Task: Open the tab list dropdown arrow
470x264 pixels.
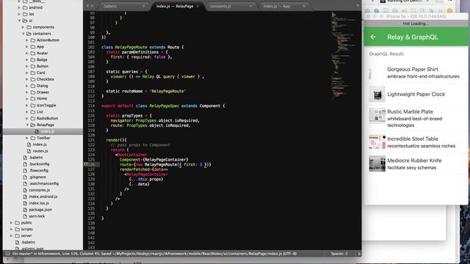Action: pos(358,6)
